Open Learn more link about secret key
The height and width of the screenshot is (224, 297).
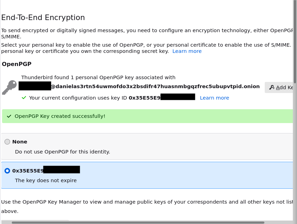point(187,51)
